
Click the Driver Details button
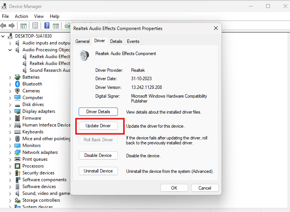[x=98, y=112]
